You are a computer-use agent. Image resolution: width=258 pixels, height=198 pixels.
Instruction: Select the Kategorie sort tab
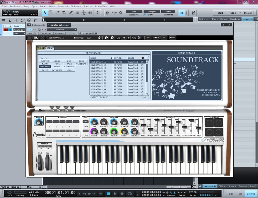[x=248, y=19]
